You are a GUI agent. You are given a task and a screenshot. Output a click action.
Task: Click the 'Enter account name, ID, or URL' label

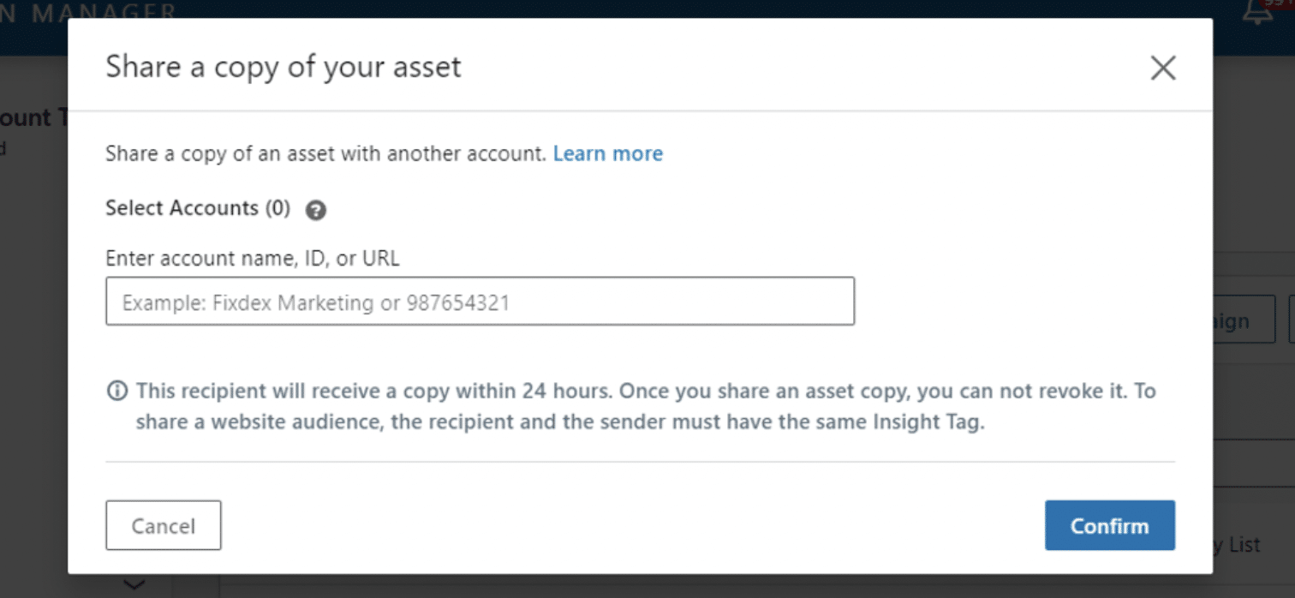click(252, 258)
